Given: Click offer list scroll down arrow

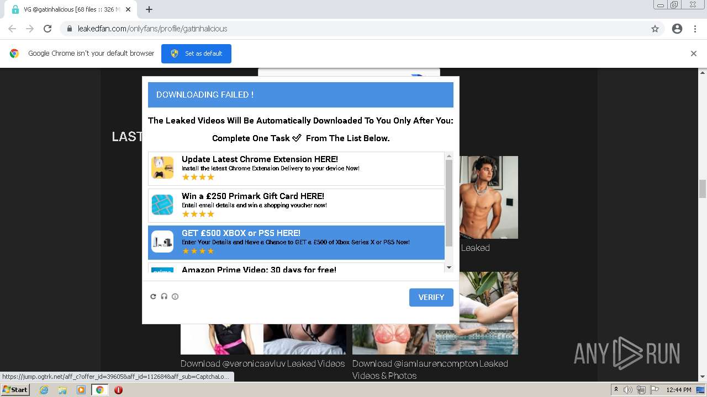Looking at the screenshot, I should pyautogui.click(x=449, y=267).
